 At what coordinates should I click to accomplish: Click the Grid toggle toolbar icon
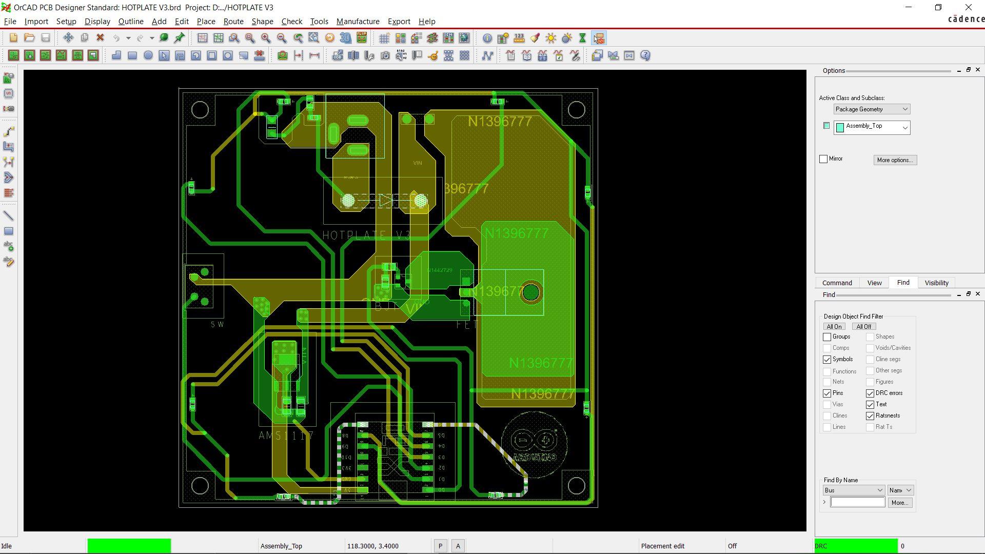[x=384, y=38]
